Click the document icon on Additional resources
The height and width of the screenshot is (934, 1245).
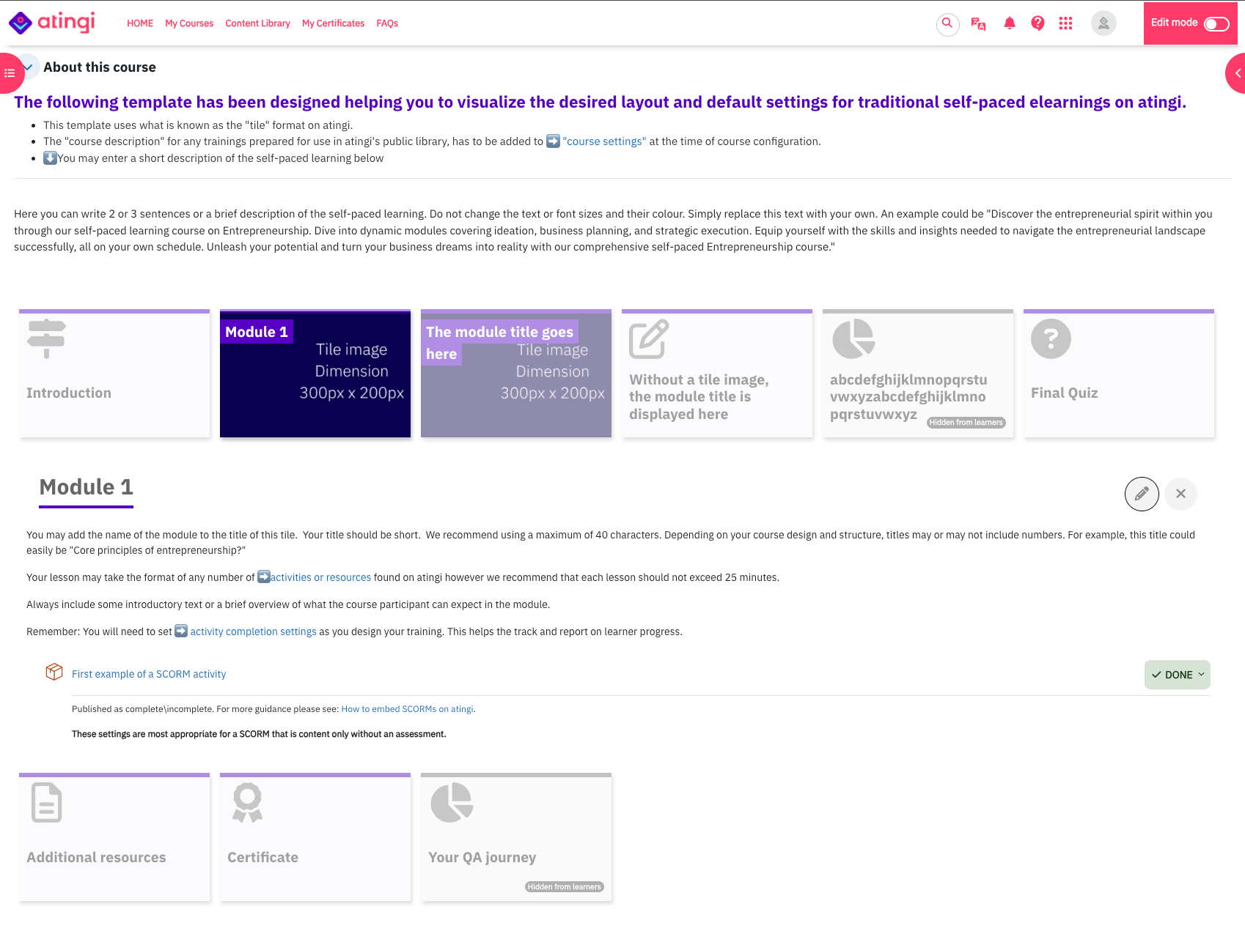tap(47, 802)
